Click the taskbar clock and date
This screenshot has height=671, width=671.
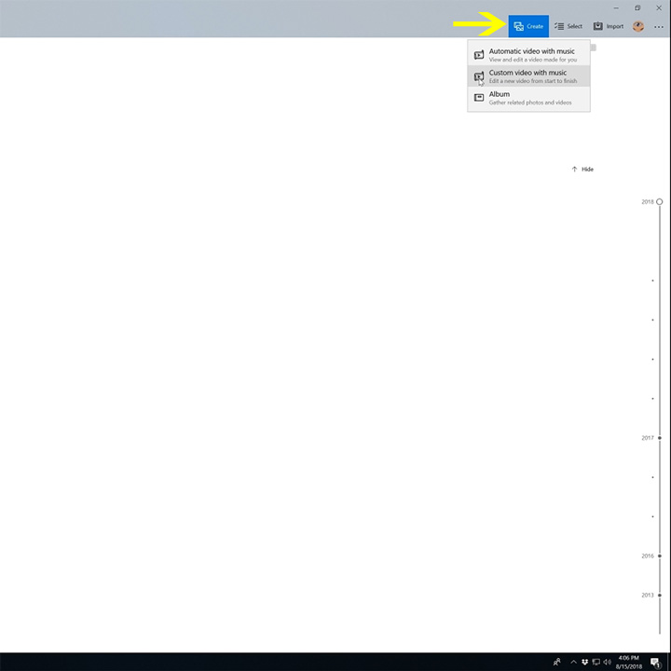(x=627, y=662)
